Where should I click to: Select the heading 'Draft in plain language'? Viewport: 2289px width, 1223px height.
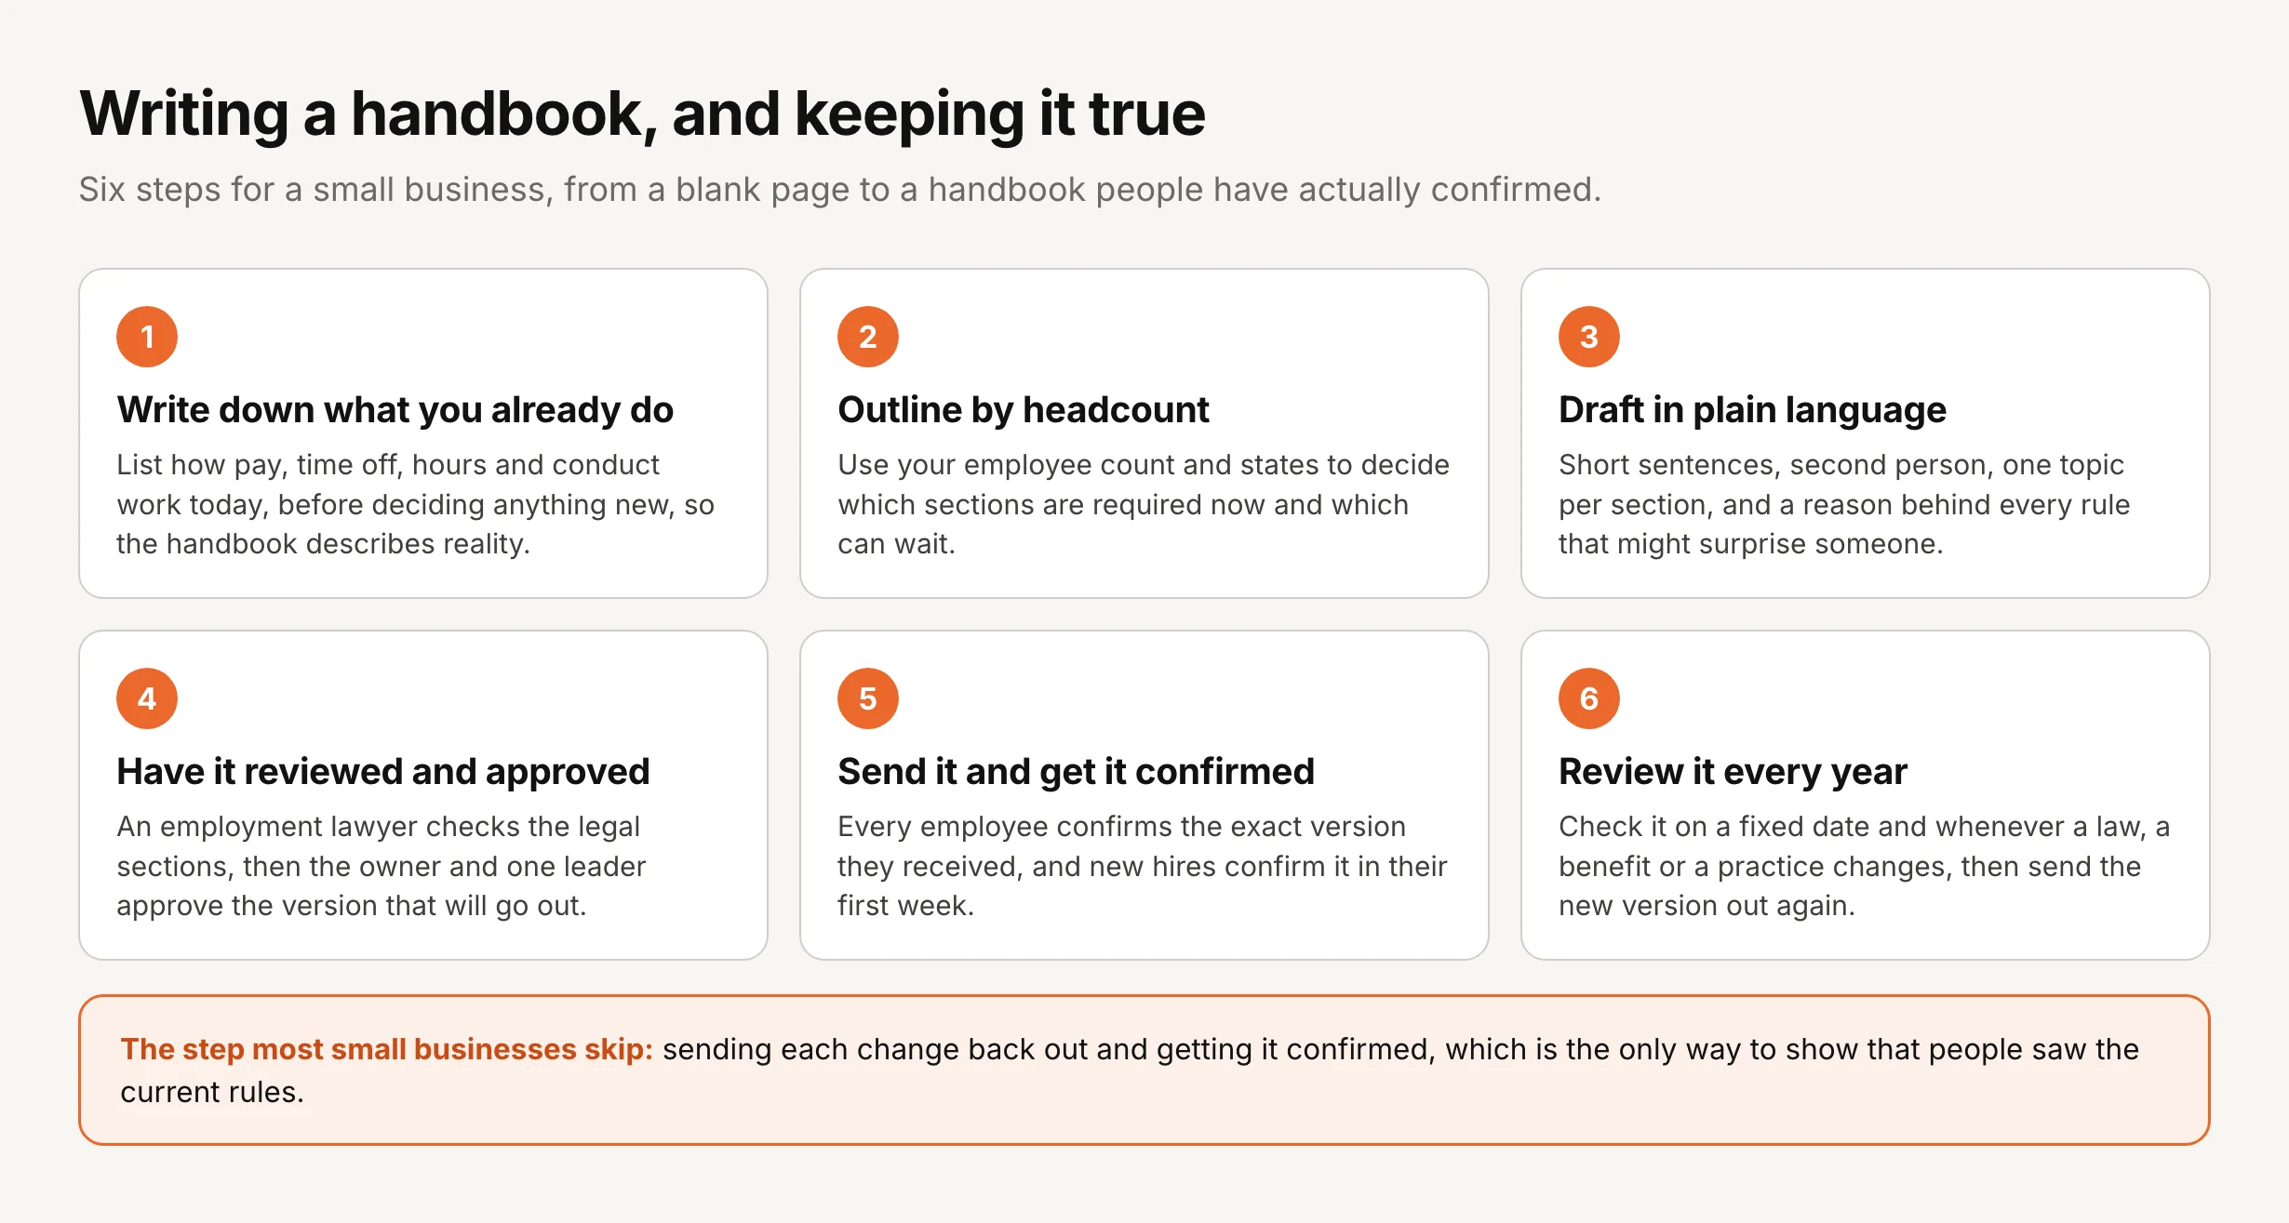(1752, 410)
